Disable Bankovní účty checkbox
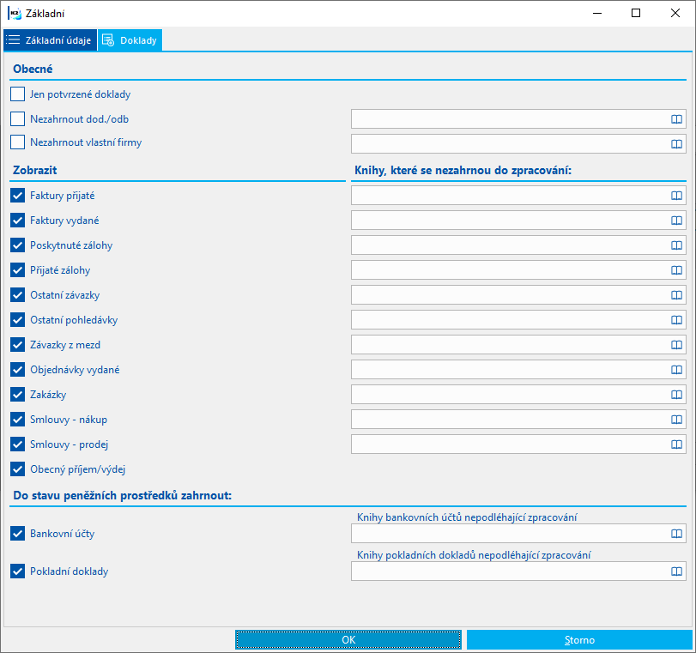 18,534
